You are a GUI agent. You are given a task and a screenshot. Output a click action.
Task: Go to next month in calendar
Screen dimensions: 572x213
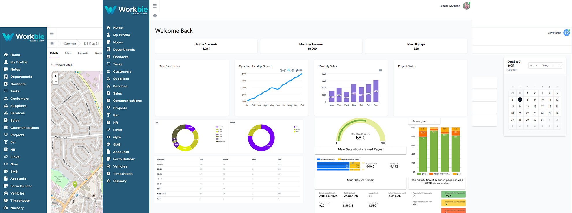(553, 66)
